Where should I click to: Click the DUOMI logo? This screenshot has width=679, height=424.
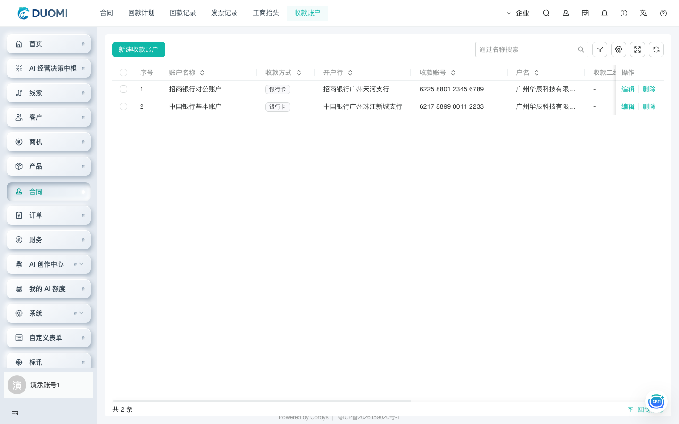coord(42,13)
